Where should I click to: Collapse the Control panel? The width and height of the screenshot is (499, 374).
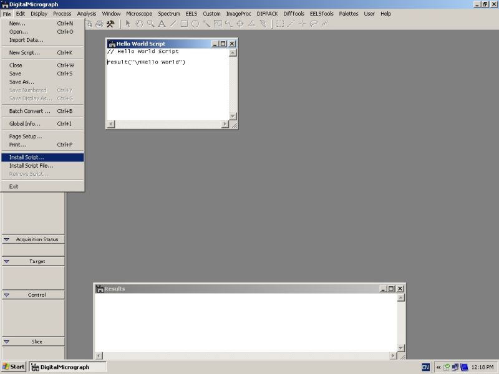point(6,295)
